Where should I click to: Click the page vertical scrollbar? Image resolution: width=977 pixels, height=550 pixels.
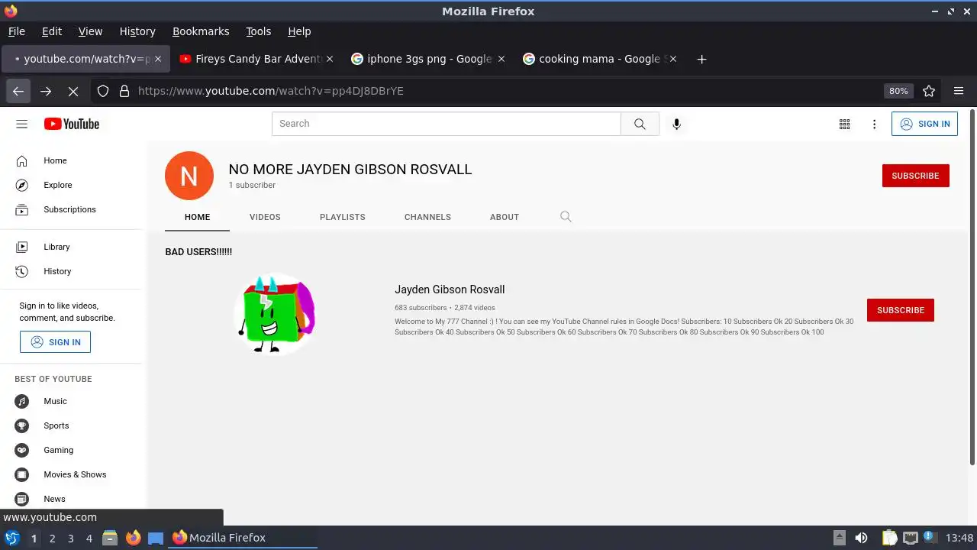(972, 287)
